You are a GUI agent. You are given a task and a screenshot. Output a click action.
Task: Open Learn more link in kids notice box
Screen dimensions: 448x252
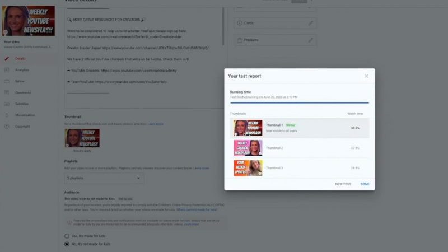coord(191,225)
